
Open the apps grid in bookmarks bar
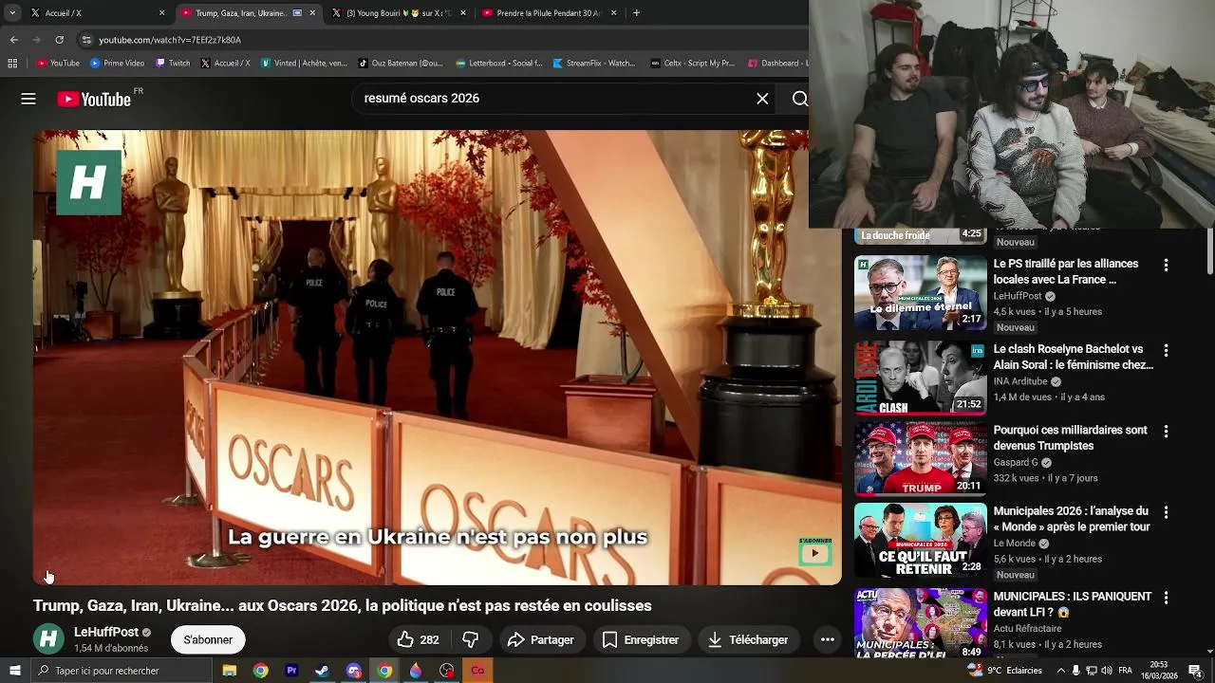(x=12, y=64)
